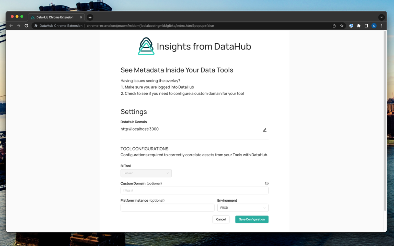Click the 'configure a custom domain' instruction line
The height and width of the screenshot is (246, 394).
point(182,93)
